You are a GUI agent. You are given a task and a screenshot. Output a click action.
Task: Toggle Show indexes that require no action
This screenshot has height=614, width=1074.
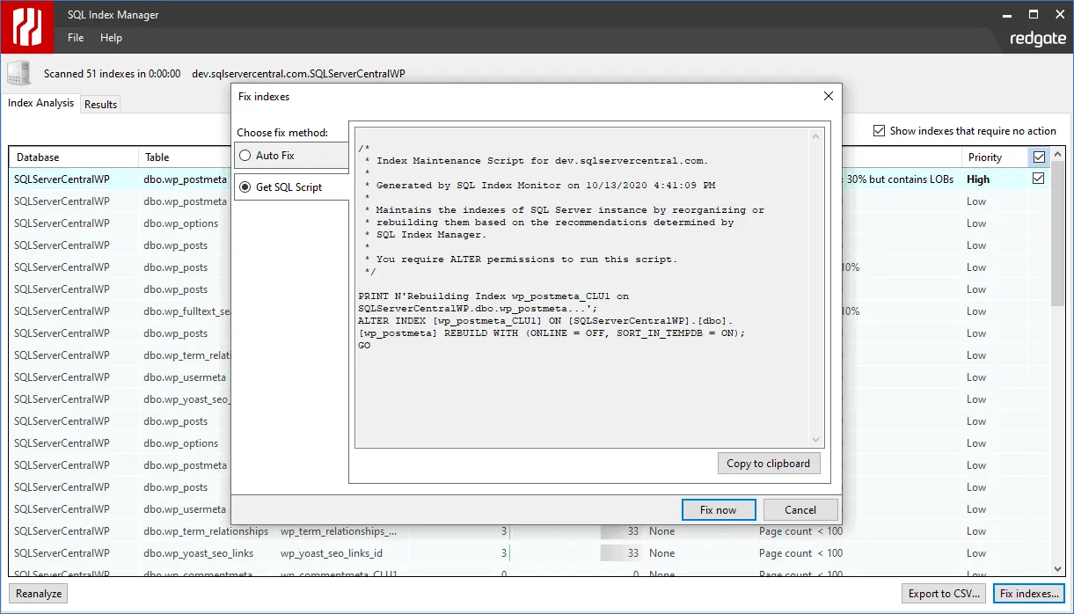point(879,131)
